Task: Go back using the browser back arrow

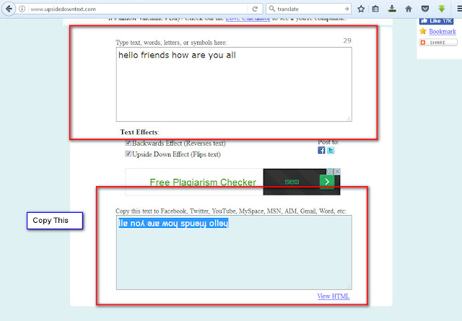Action: click(9, 9)
